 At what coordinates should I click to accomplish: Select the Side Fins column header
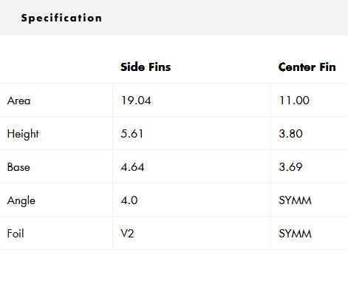tap(146, 67)
